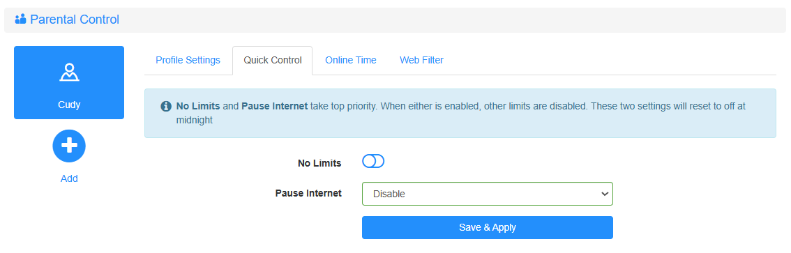Screen dimensions: 791x253
Task: Open the Pause Internet dropdown
Action: click(x=488, y=194)
